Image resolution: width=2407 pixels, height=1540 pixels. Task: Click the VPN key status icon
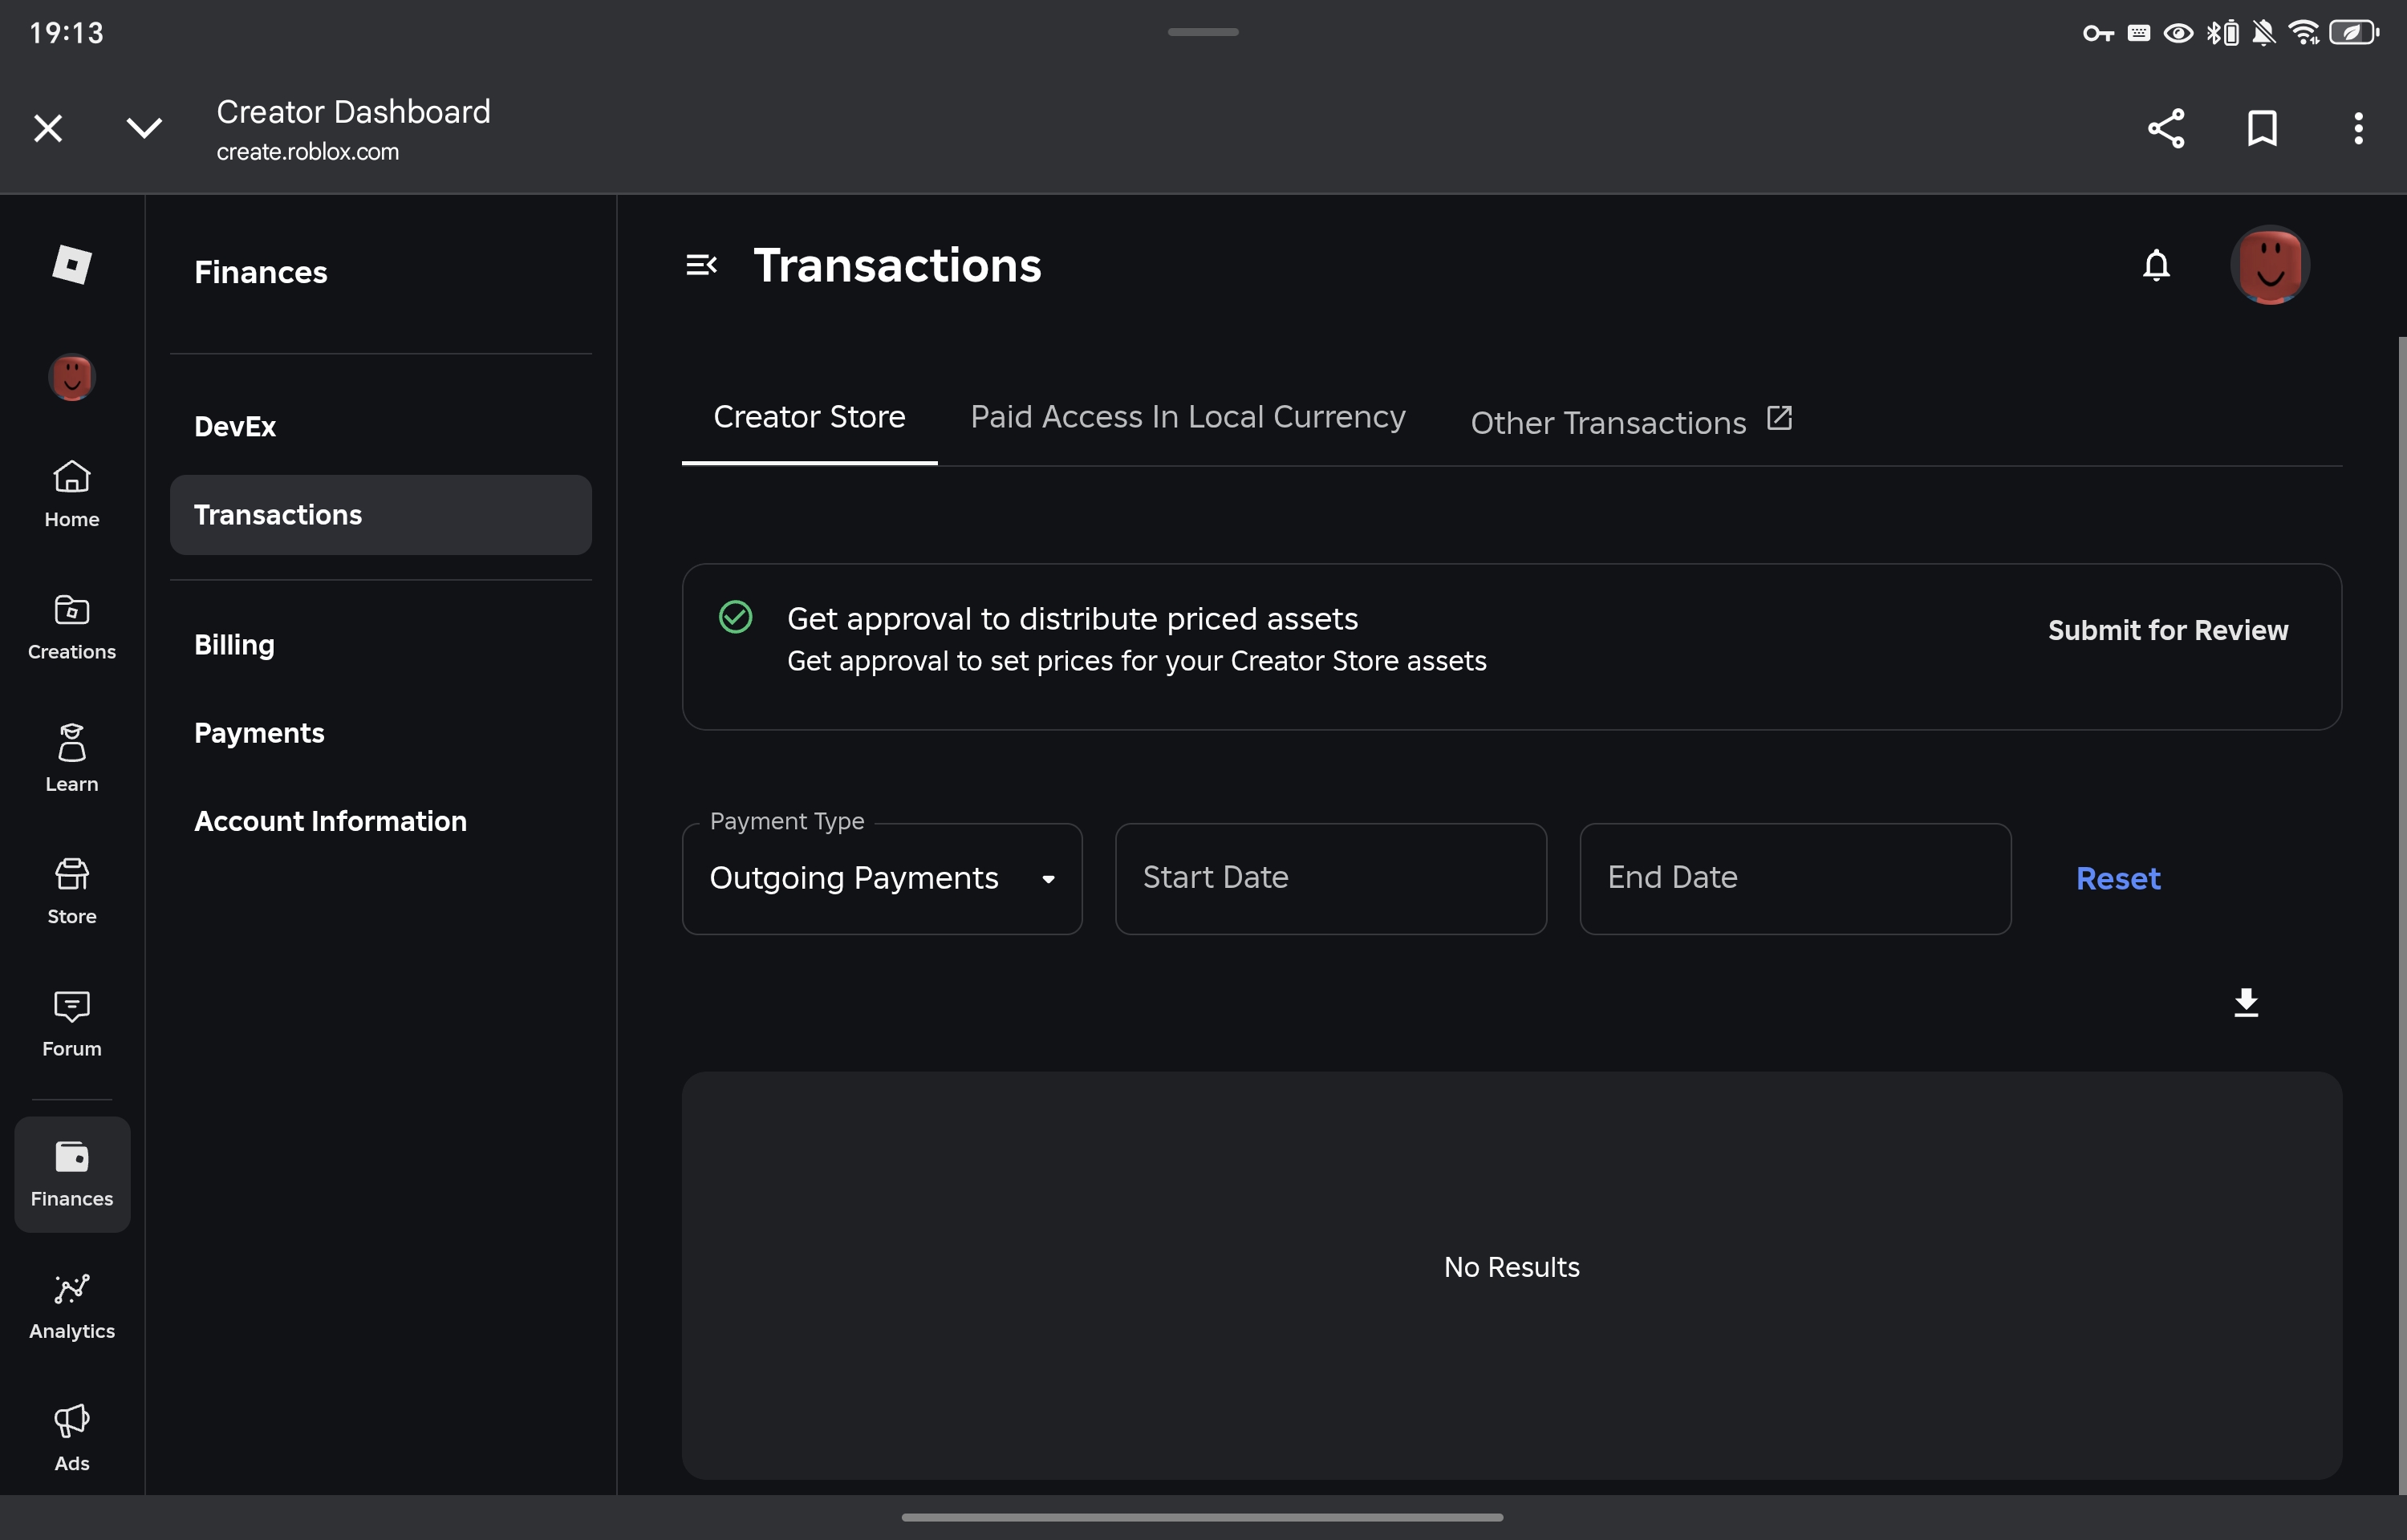(x=2097, y=33)
